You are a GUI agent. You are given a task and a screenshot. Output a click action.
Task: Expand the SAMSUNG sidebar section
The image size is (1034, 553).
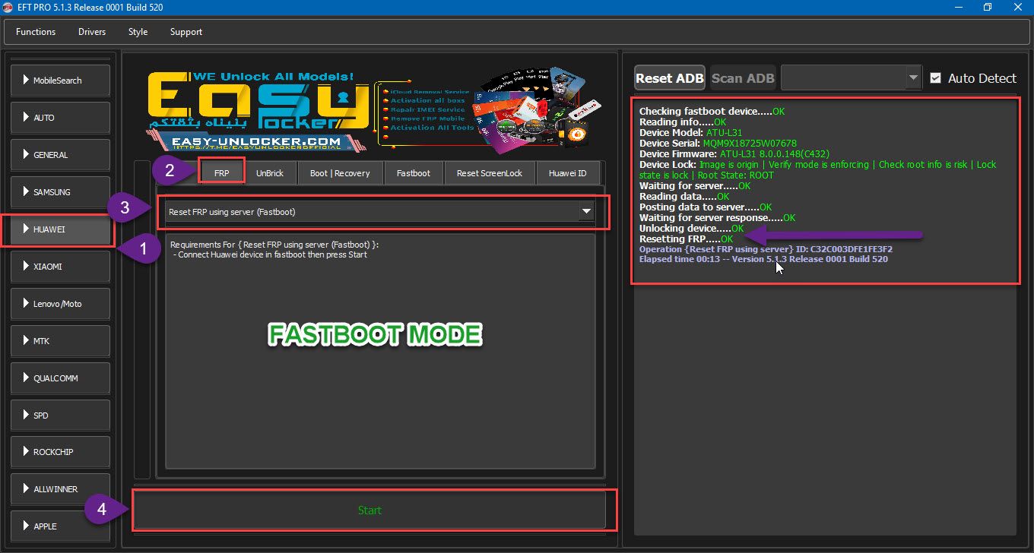pos(61,192)
